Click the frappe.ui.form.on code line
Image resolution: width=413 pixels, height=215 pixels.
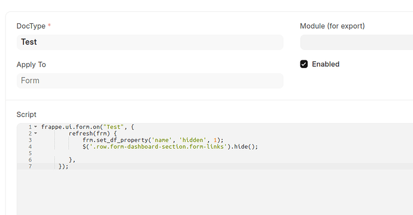pyautogui.click(x=88, y=127)
